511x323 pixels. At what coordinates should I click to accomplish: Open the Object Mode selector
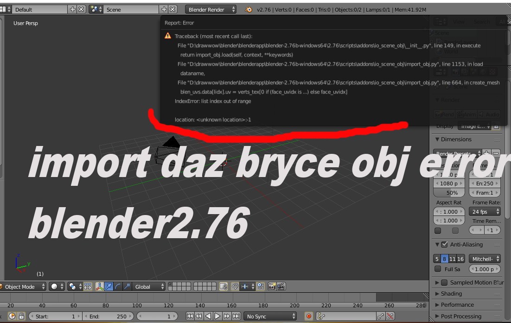pyautogui.click(x=22, y=286)
